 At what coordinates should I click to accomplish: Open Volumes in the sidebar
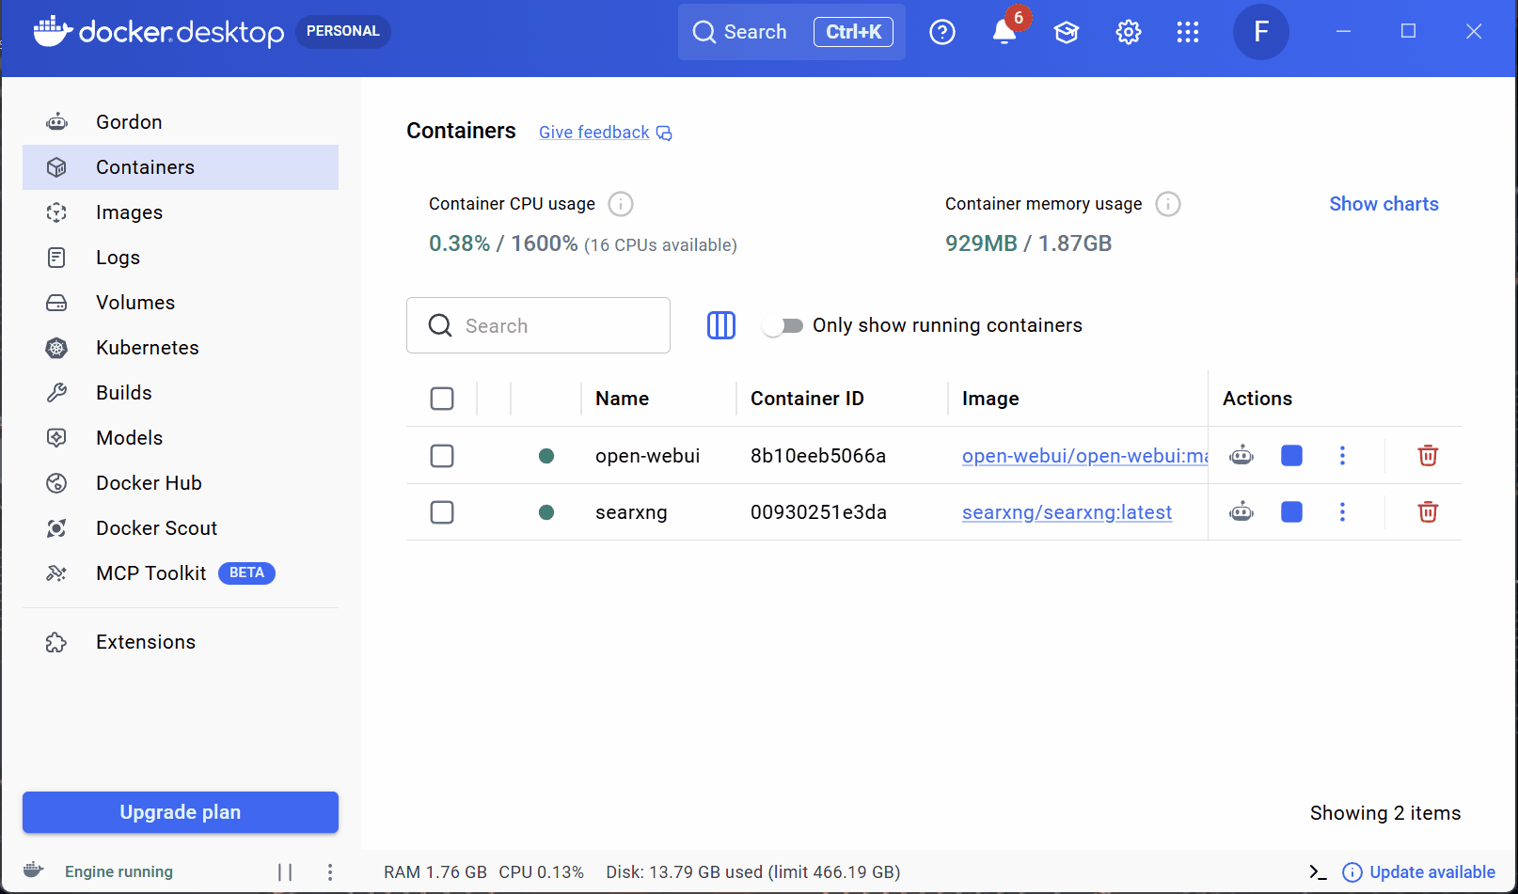tap(181, 303)
